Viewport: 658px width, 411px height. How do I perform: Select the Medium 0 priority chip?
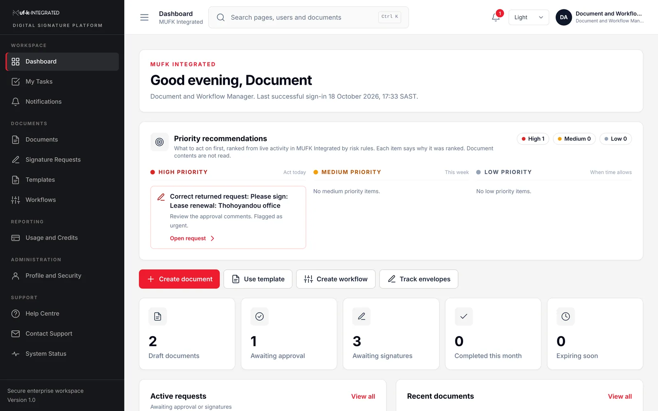574,139
